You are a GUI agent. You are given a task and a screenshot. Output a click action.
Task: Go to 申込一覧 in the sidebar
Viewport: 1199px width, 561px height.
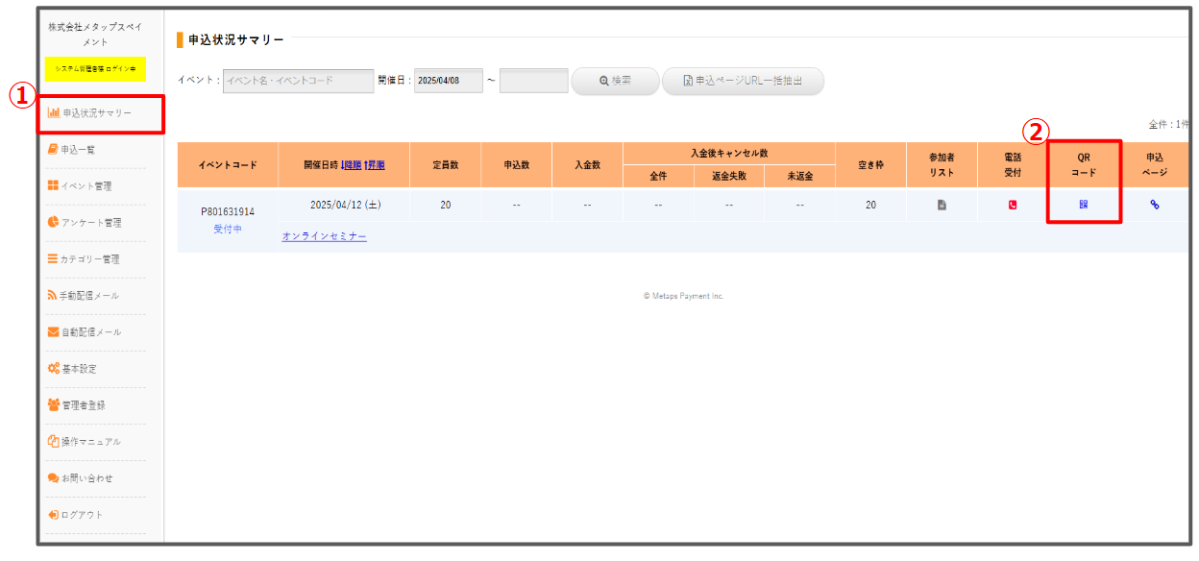coord(78,150)
